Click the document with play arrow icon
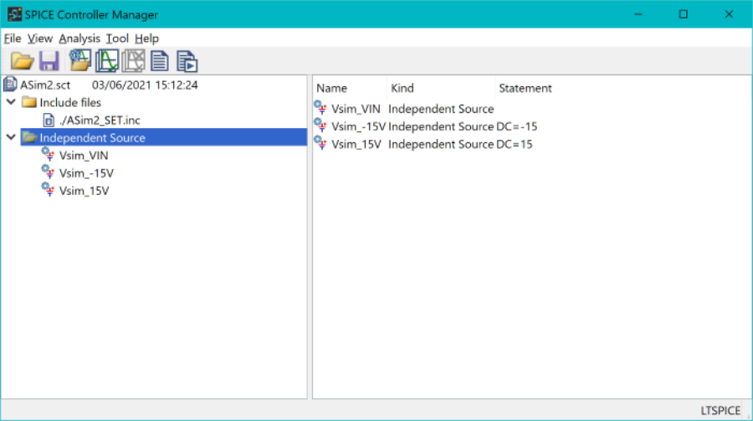 tap(187, 61)
